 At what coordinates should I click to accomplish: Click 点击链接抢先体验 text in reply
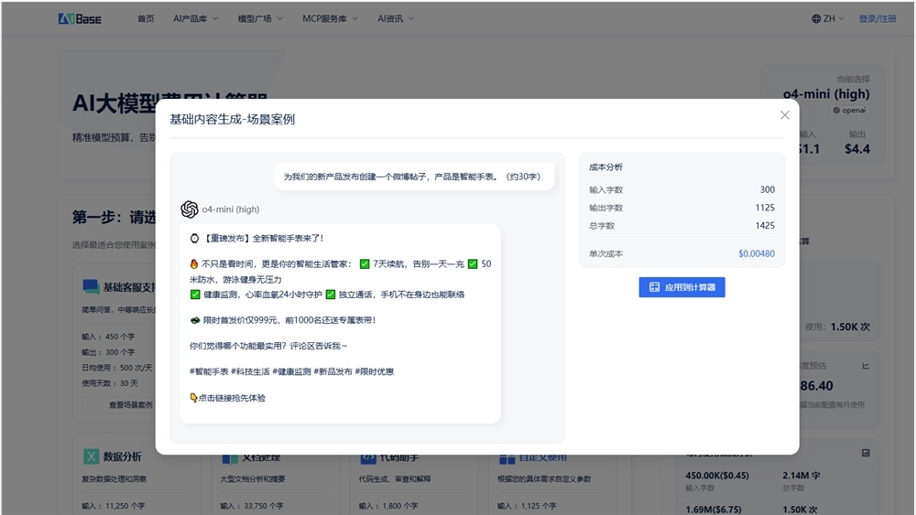(x=232, y=398)
